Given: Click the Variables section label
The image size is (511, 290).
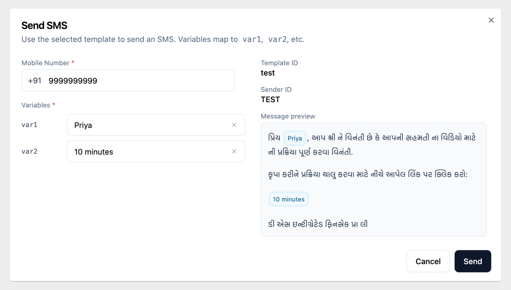Looking at the screenshot, I should 36,105.
